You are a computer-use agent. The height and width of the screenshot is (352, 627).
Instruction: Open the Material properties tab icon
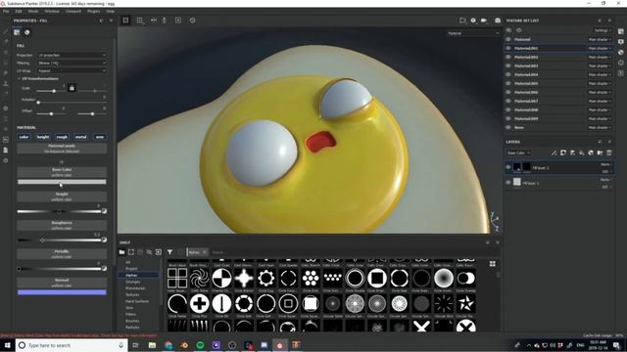(x=27, y=32)
